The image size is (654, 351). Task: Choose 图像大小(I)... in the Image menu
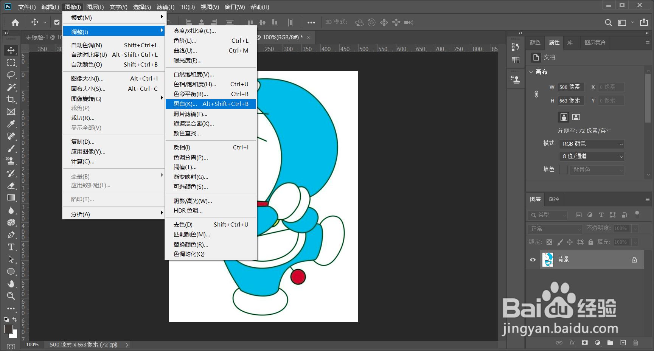[114, 79]
